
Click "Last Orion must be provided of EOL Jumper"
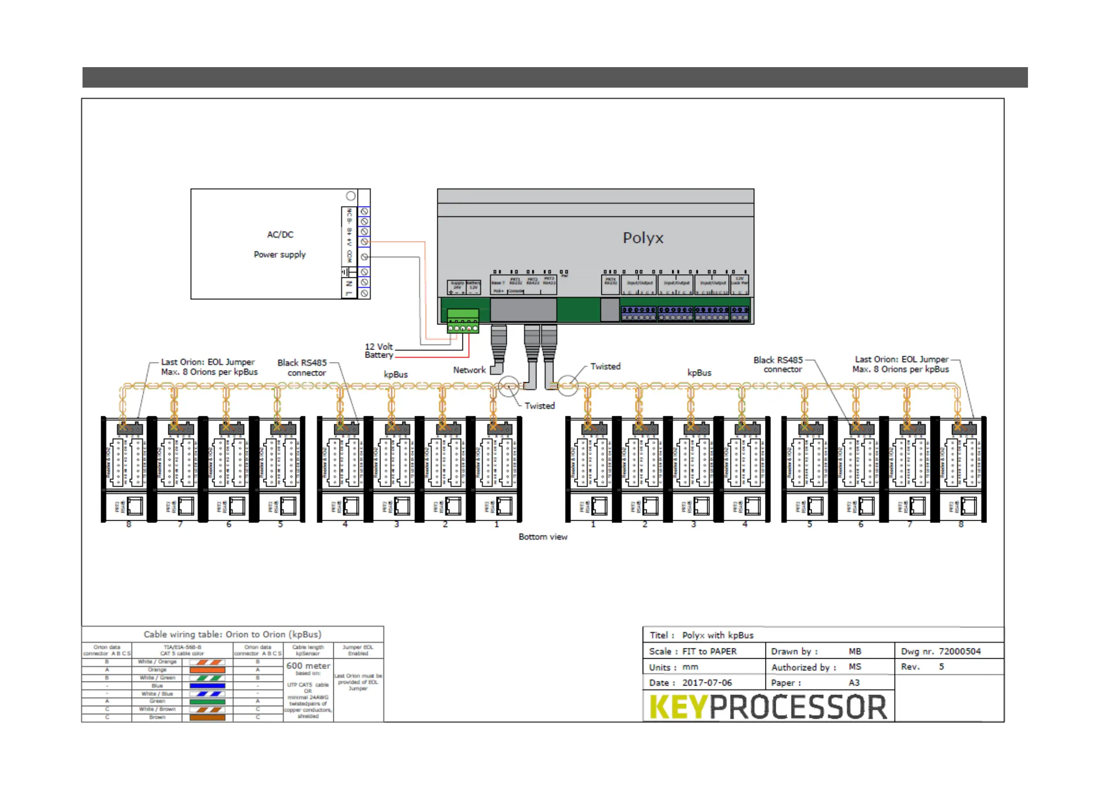coord(358,682)
